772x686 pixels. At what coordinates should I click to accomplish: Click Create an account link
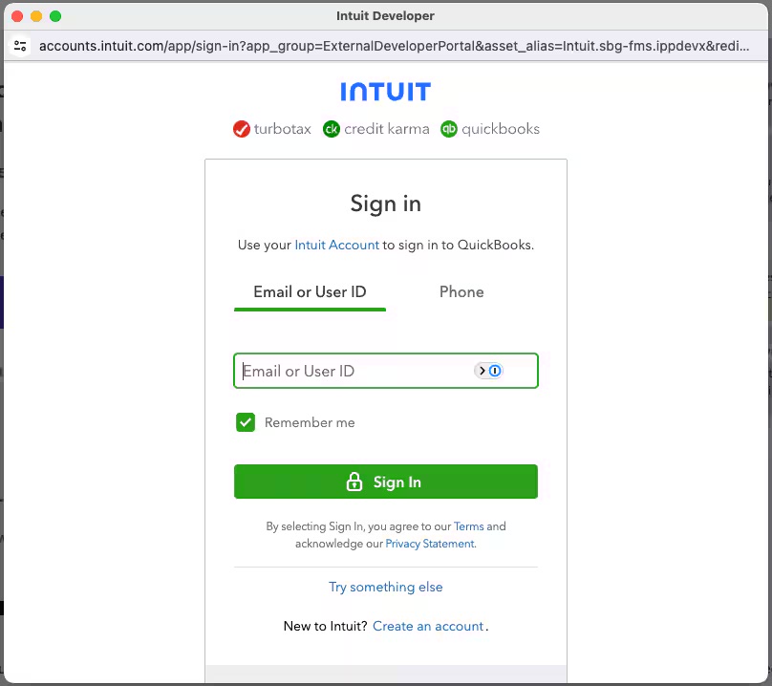click(428, 626)
